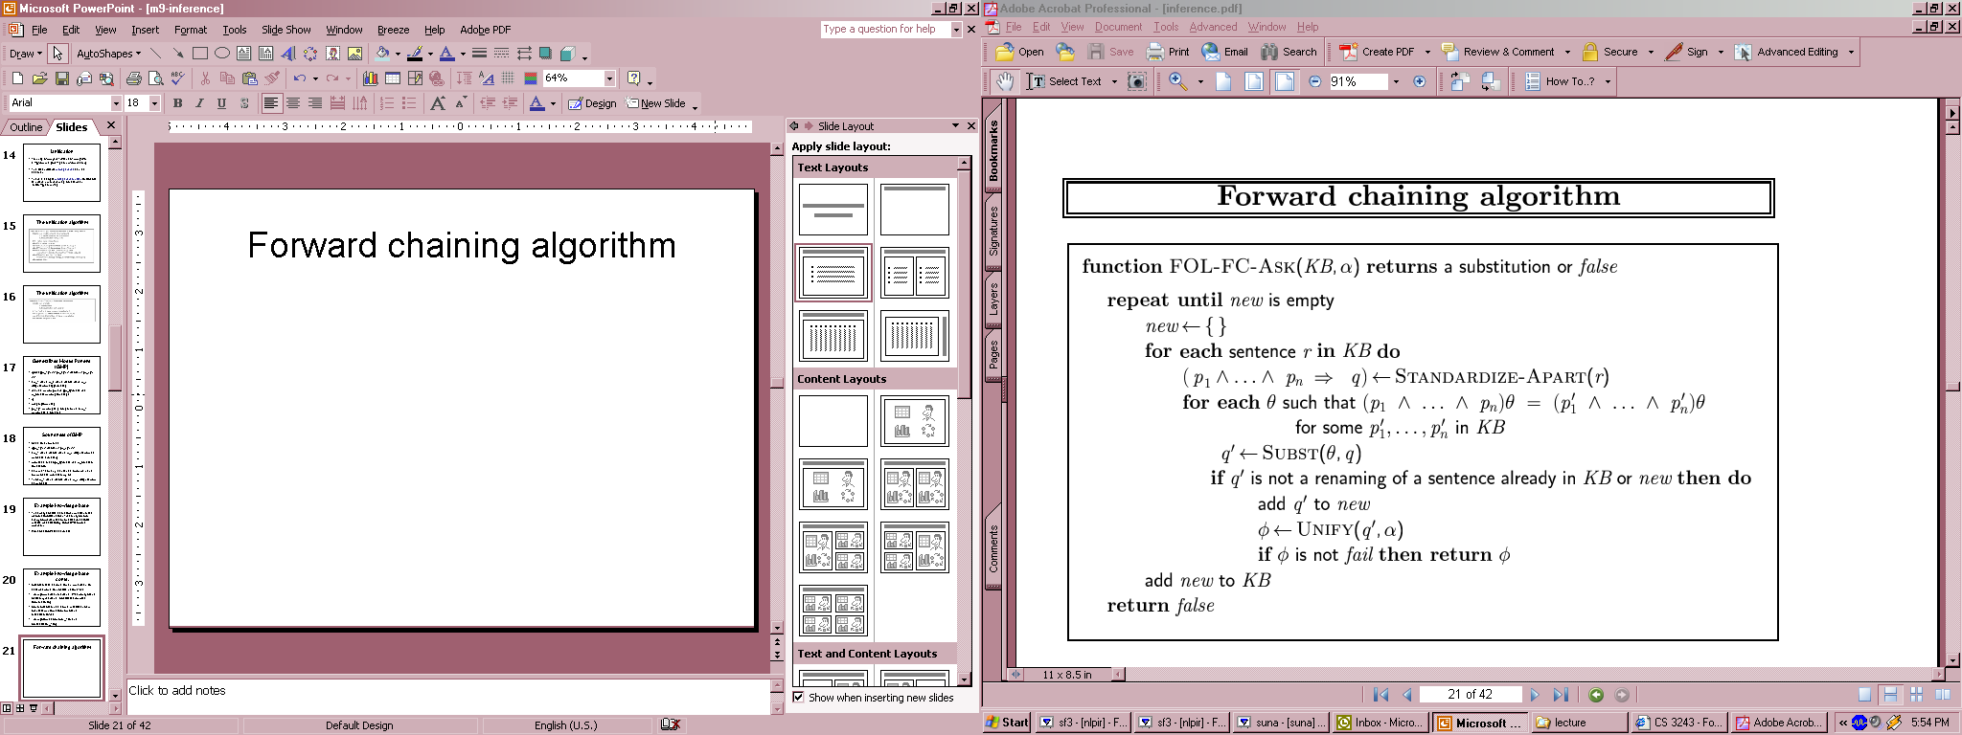This screenshot has height=735, width=1962.
Task: Select slide 17 thumbnail
Action: coord(61,385)
